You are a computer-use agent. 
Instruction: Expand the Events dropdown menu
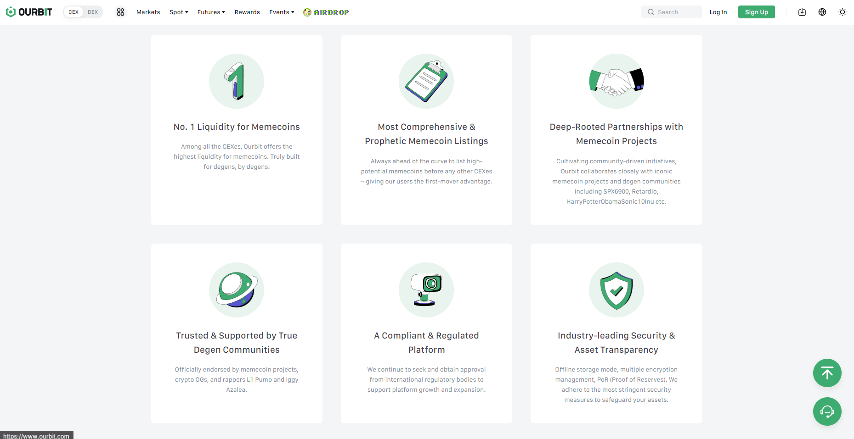282,12
